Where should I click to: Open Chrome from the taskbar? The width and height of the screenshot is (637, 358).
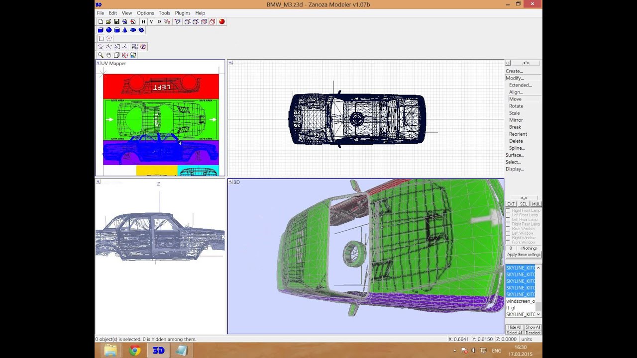pyautogui.click(x=134, y=351)
